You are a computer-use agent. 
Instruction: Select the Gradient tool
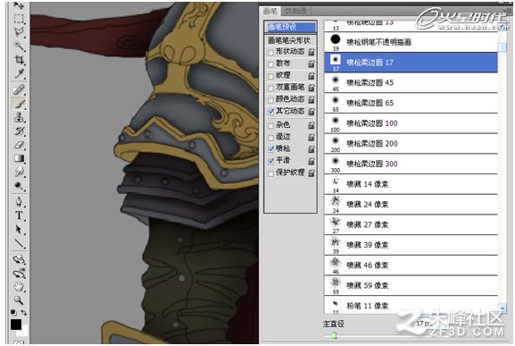[20, 158]
